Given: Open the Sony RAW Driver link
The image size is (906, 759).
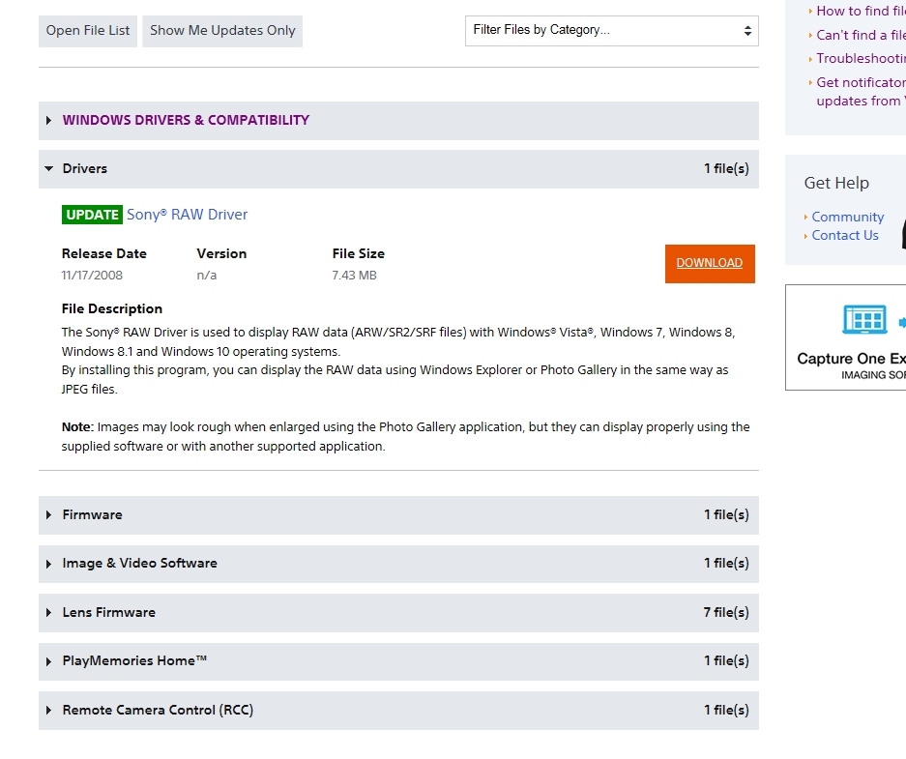Looking at the screenshot, I should tap(188, 215).
